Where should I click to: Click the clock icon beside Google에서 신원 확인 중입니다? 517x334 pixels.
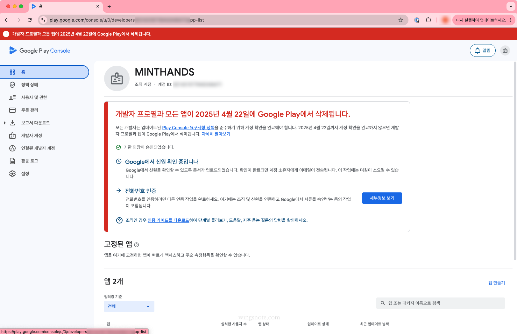pos(119,161)
